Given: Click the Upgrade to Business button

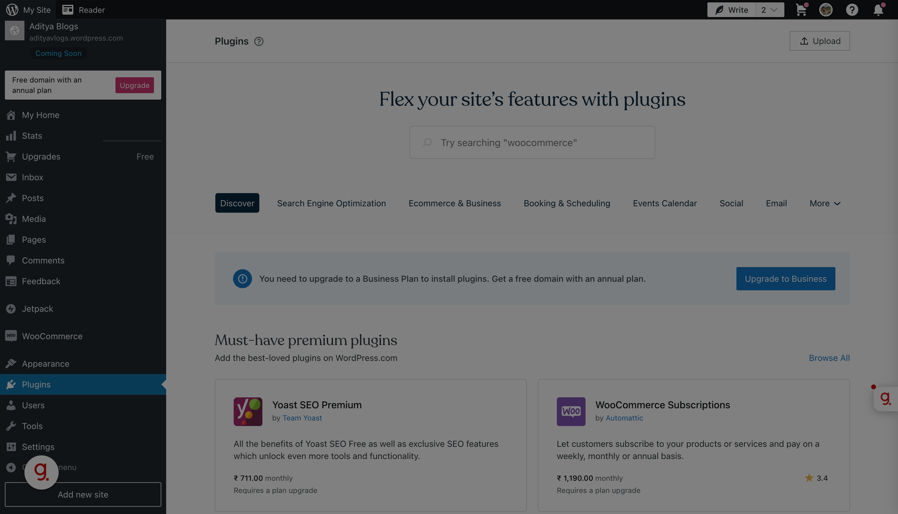Looking at the screenshot, I should coord(786,279).
